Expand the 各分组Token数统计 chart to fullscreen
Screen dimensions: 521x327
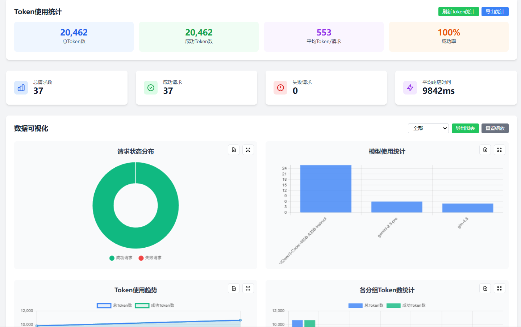point(499,288)
